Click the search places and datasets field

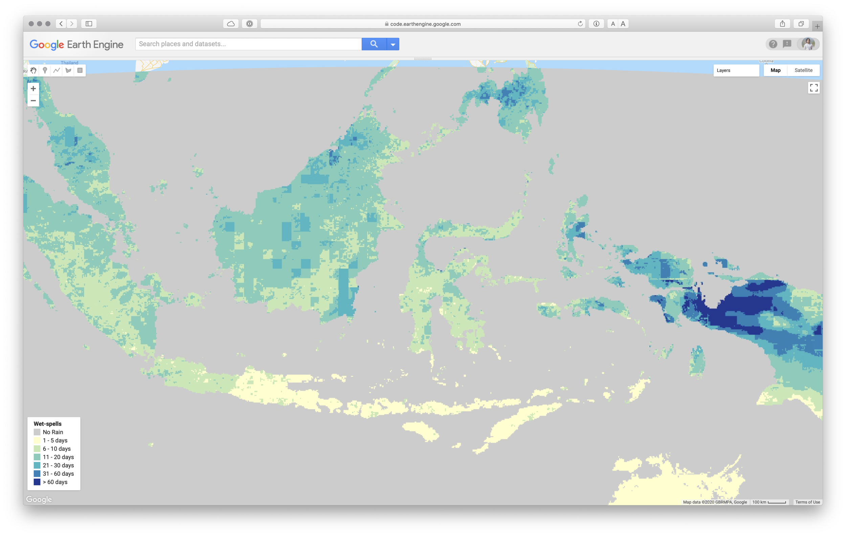point(248,44)
